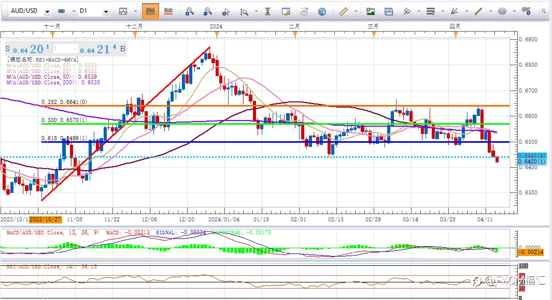Viewport: 552px width, 300px height.
Task: Click the chart link chain icon
Action: point(61,11)
